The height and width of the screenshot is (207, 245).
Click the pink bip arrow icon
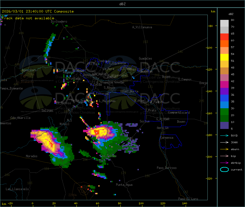[224, 156]
